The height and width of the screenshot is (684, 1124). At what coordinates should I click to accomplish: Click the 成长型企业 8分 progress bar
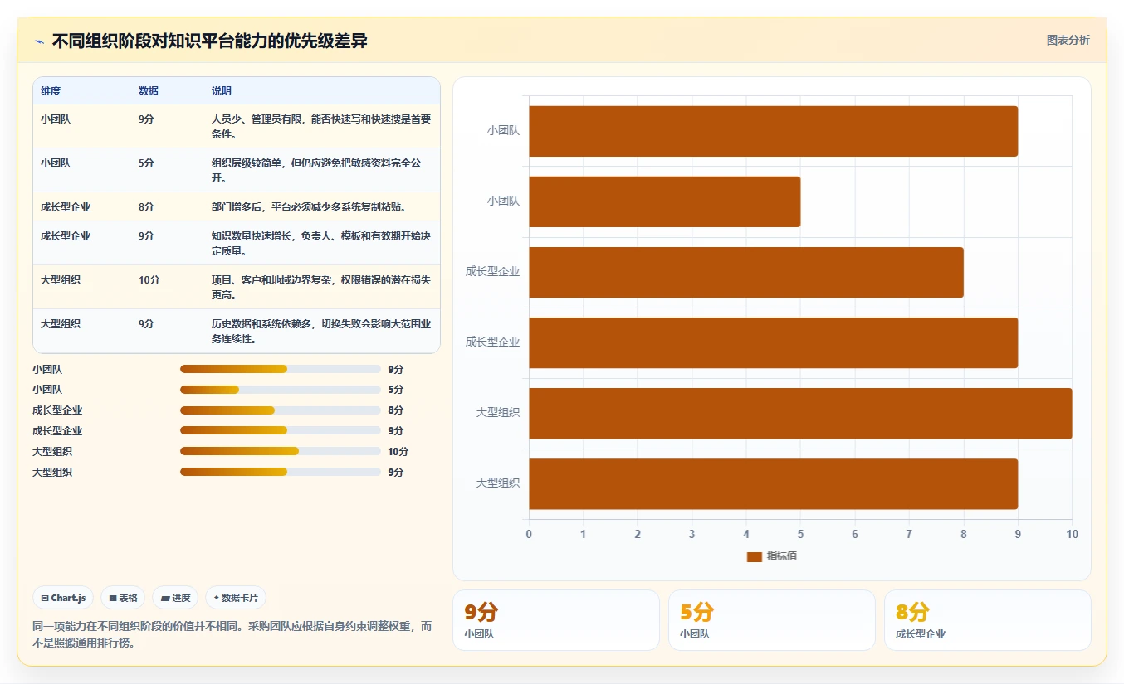(x=280, y=410)
